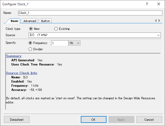The image size is (165, 126).
Task: Open the component Datasheet
Action: tap(17, 119)
